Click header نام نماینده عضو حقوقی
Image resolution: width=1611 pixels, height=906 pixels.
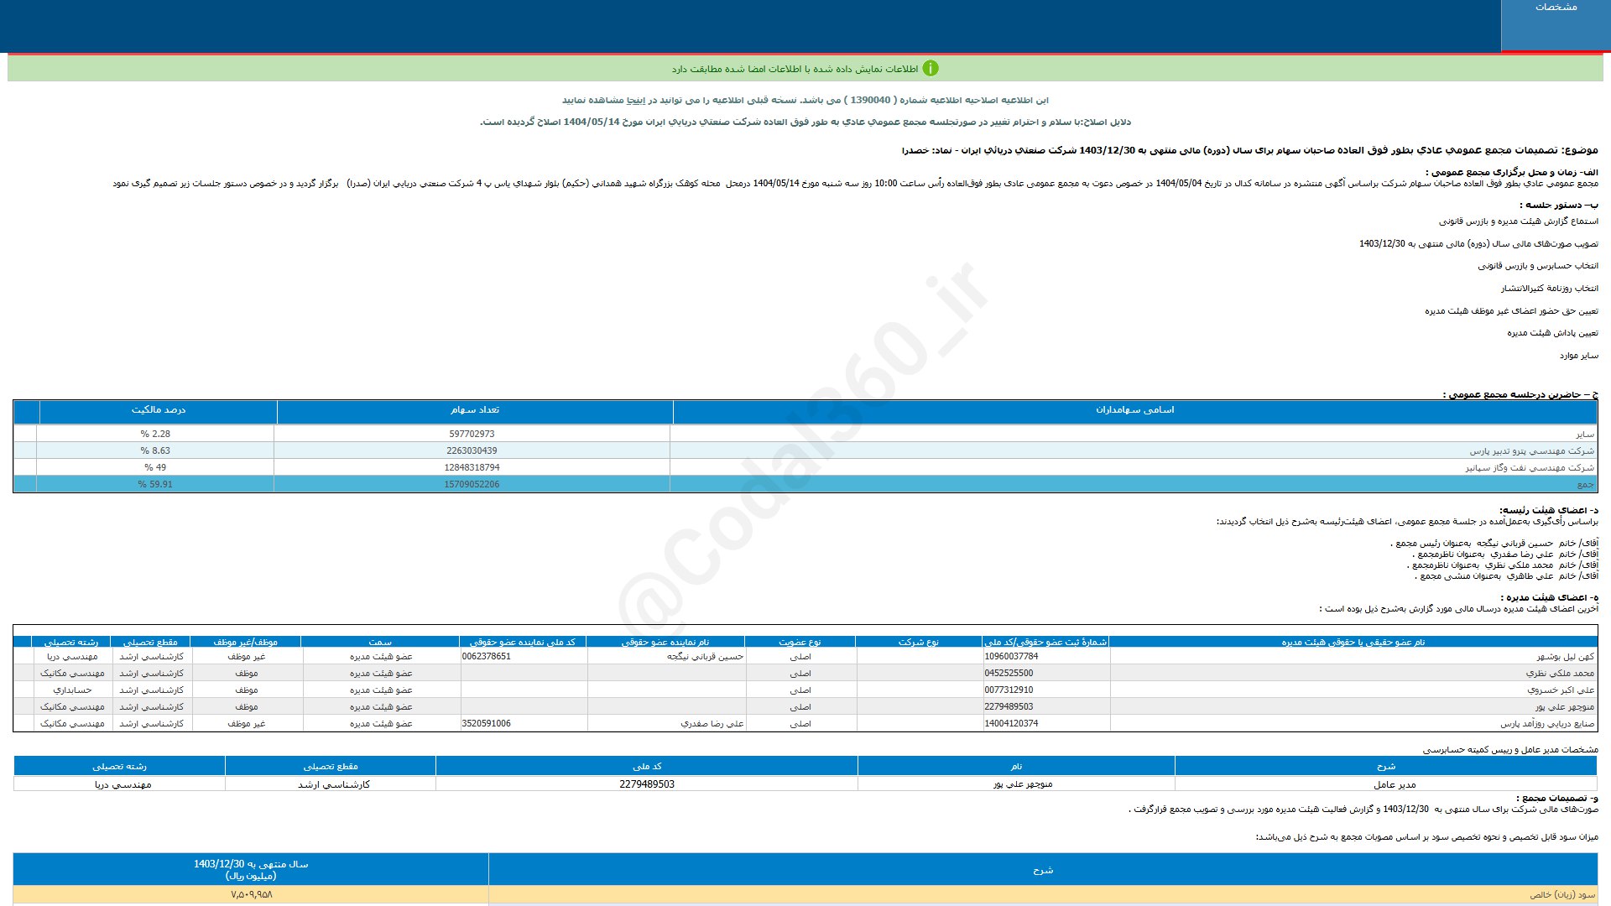click(665, 642)
